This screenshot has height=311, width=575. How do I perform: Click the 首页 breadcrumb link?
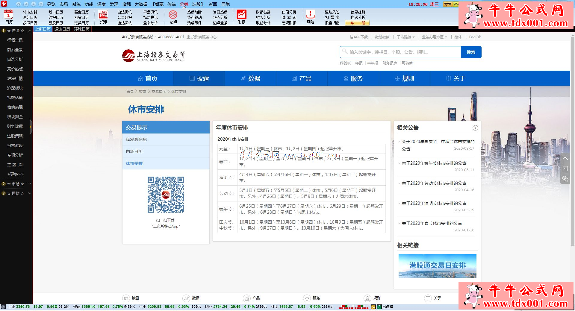[130, 92]
